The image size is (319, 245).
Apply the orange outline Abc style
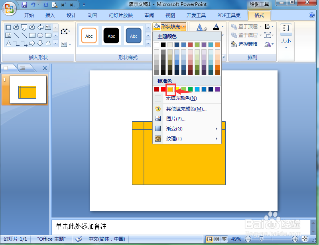(x=89, y=35)
